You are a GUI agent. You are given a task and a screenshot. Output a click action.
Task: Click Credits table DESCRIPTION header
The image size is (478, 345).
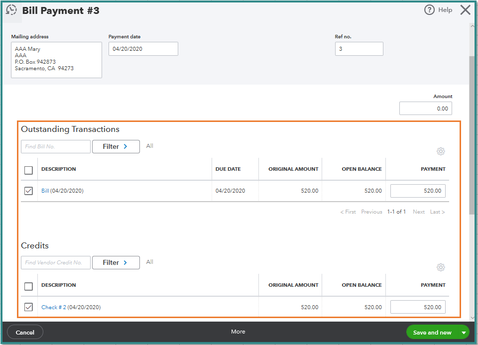[59, 285]
